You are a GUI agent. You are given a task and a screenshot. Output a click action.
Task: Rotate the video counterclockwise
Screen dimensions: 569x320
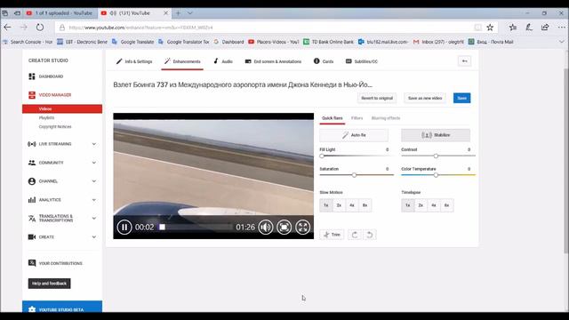[370, 235]
